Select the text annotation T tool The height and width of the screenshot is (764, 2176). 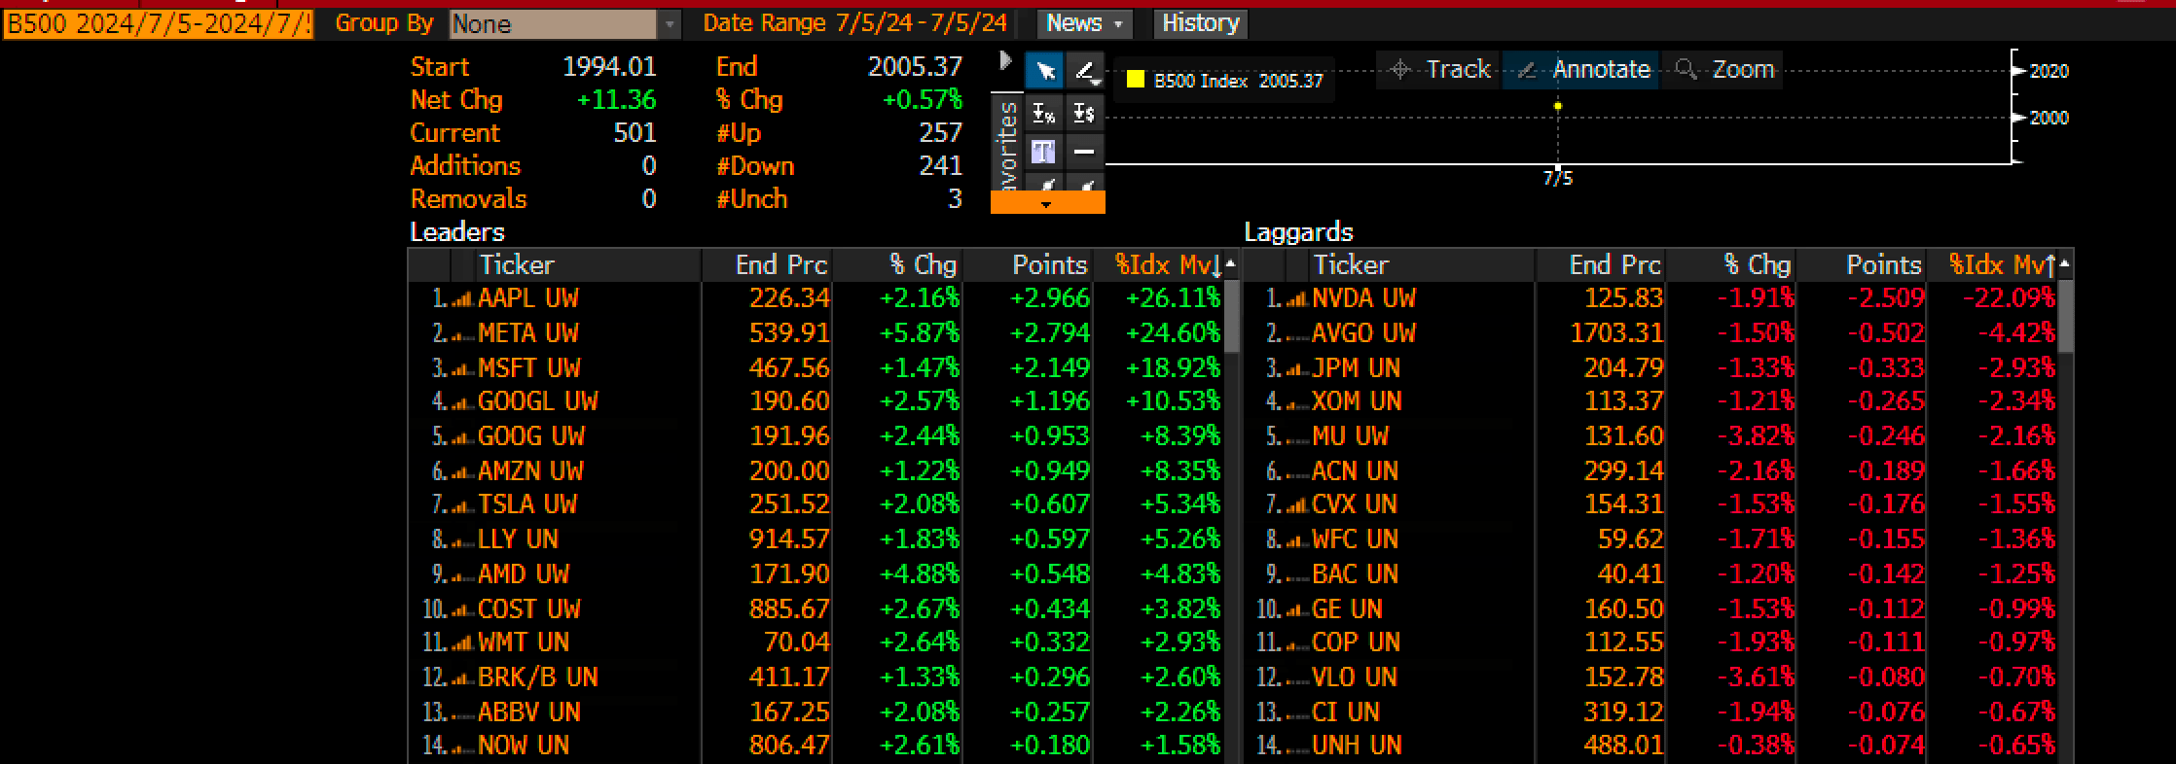coord(1044,152)
